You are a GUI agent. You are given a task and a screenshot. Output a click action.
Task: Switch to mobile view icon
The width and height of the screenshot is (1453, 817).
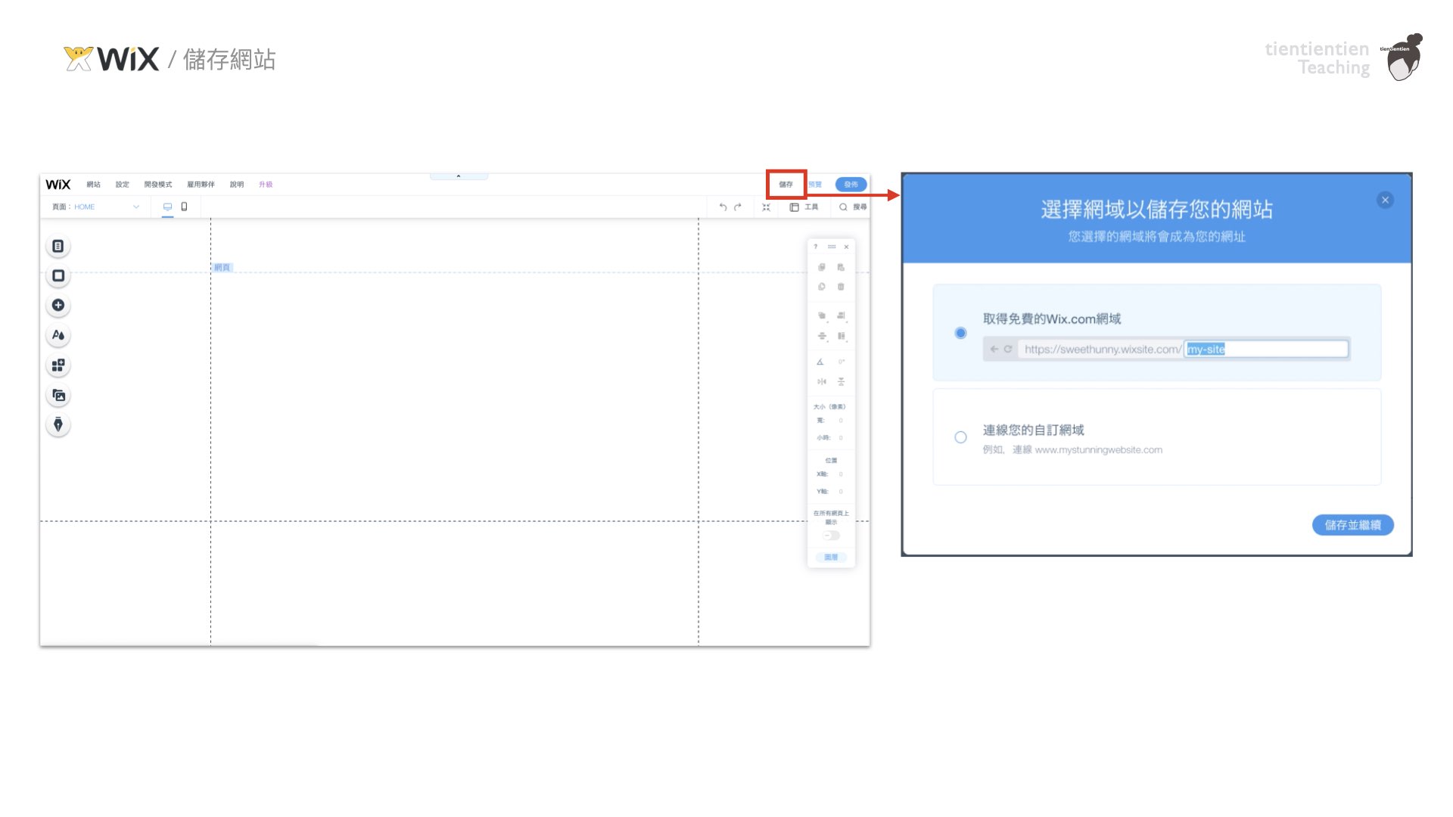pyautogui.click(x=184, y=207)
